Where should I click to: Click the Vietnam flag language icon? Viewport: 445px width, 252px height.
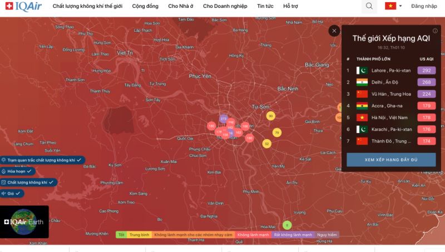pos(390,6)
